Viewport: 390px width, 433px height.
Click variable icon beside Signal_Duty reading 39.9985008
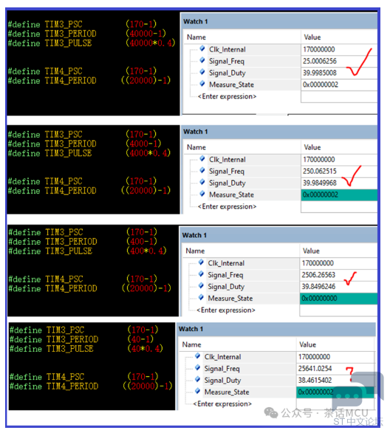(202, 72)
